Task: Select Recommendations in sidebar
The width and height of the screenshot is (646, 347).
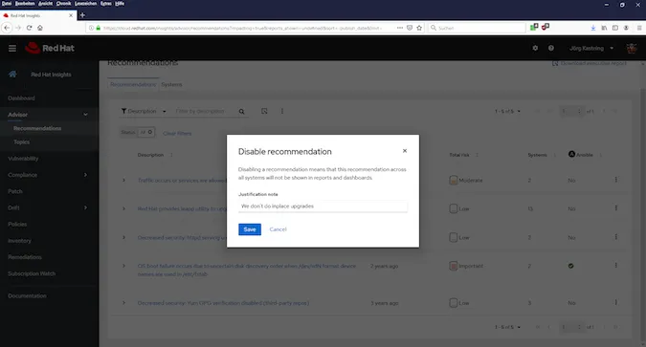Action: [x=37, y=128]
